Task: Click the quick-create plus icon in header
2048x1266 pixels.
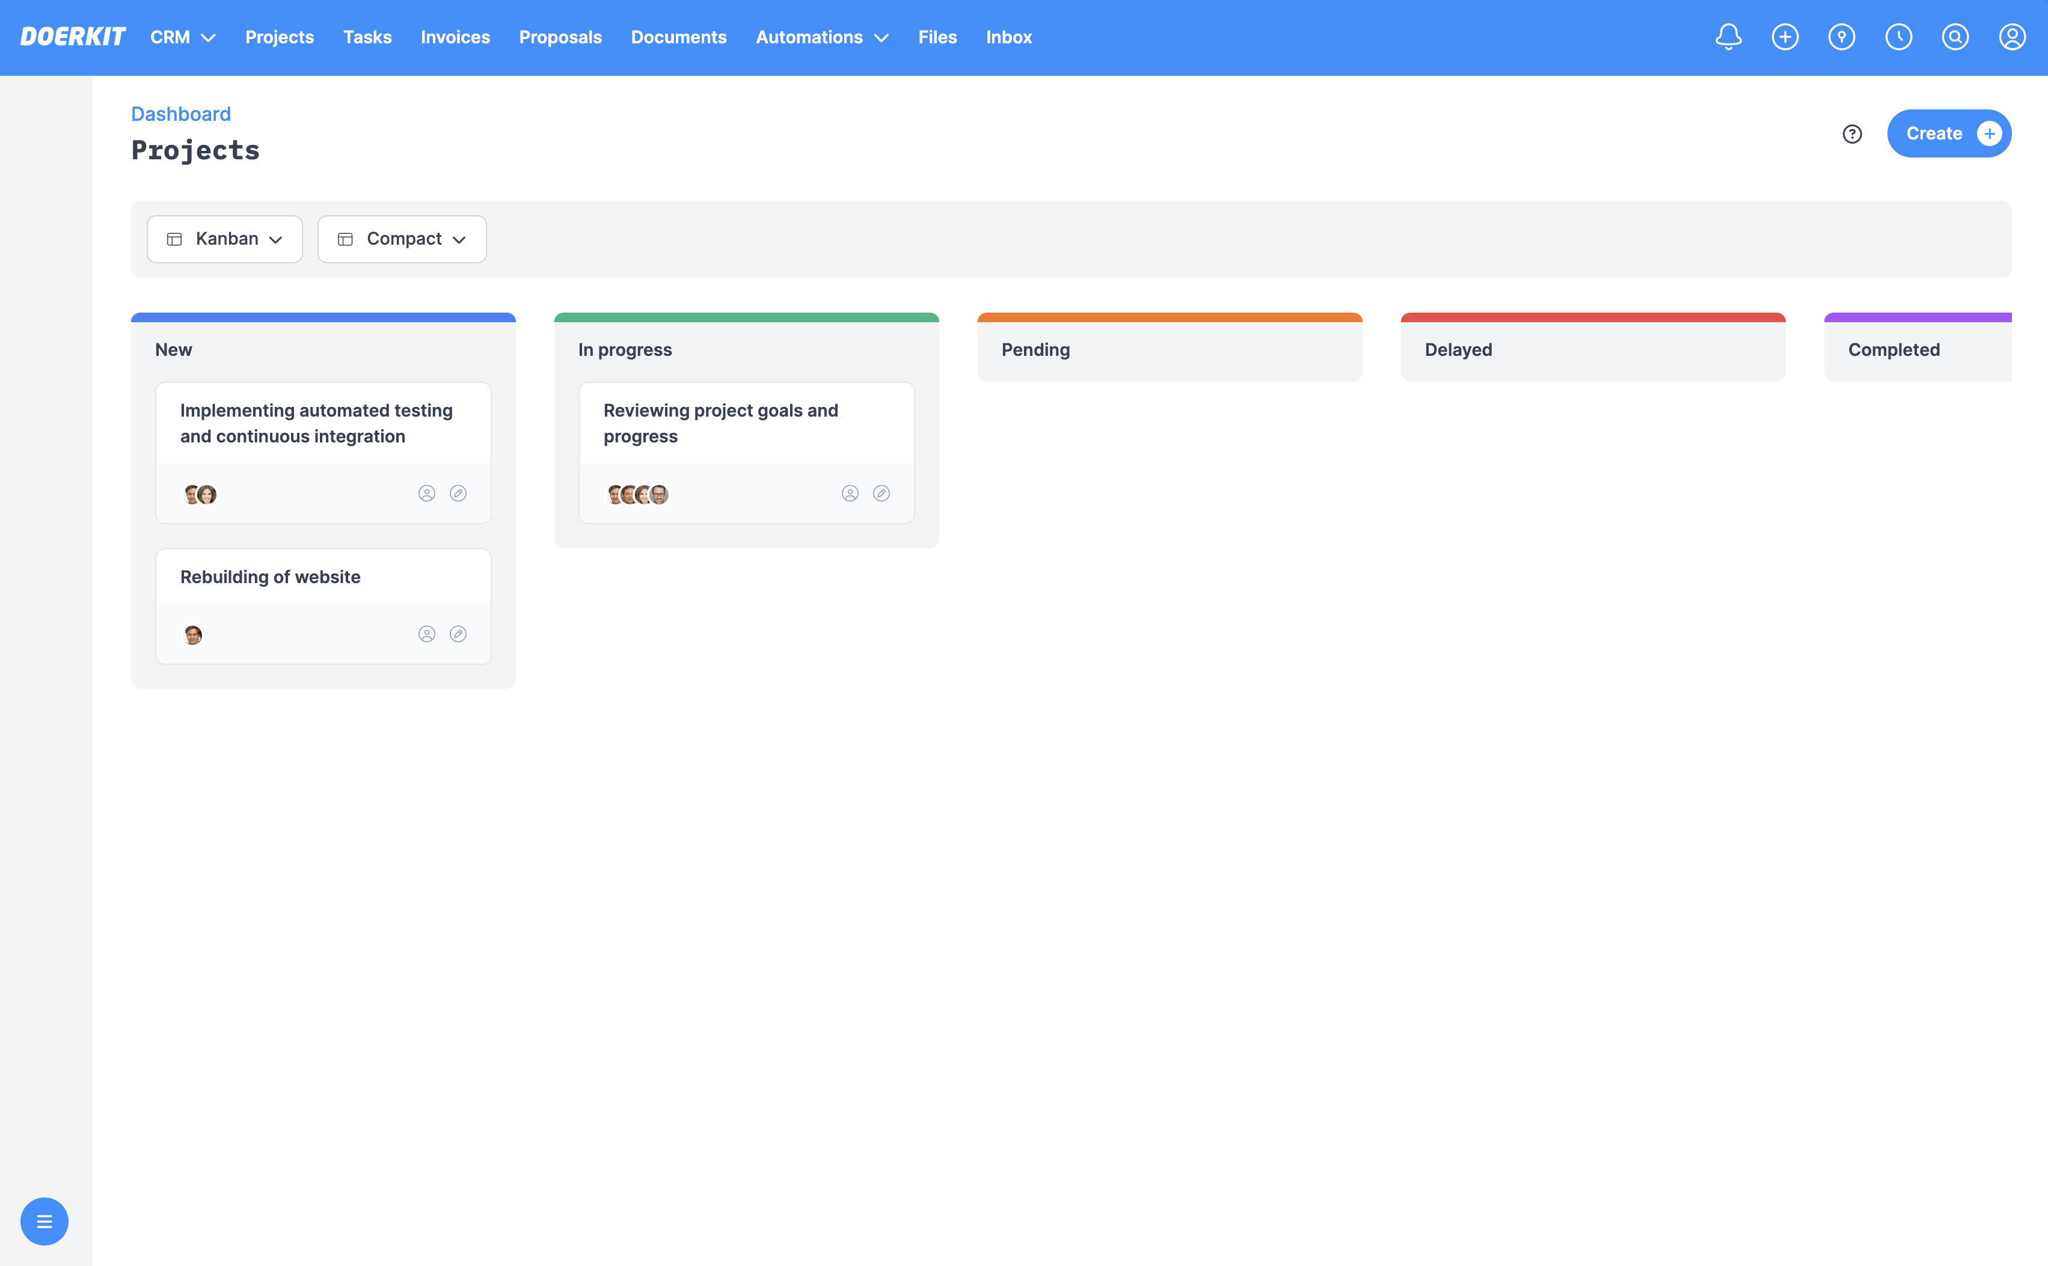Action: 1784,37
